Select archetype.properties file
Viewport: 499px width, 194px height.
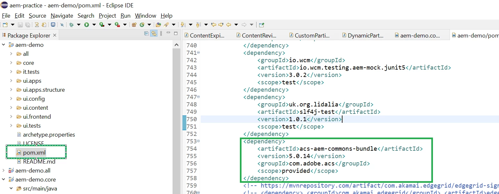coord(49,135)
